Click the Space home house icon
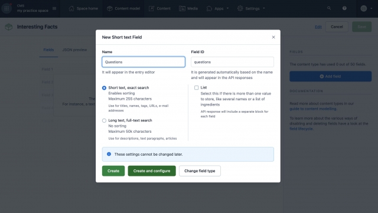 click(x=71, y=8)
